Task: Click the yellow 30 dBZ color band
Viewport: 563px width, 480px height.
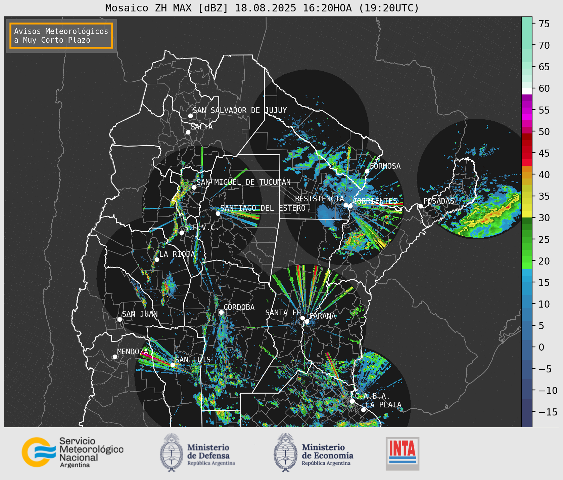Action: [527, 214]
